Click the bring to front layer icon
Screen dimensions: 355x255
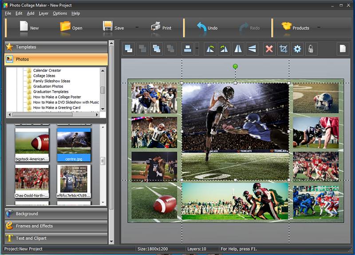point(129,49)
